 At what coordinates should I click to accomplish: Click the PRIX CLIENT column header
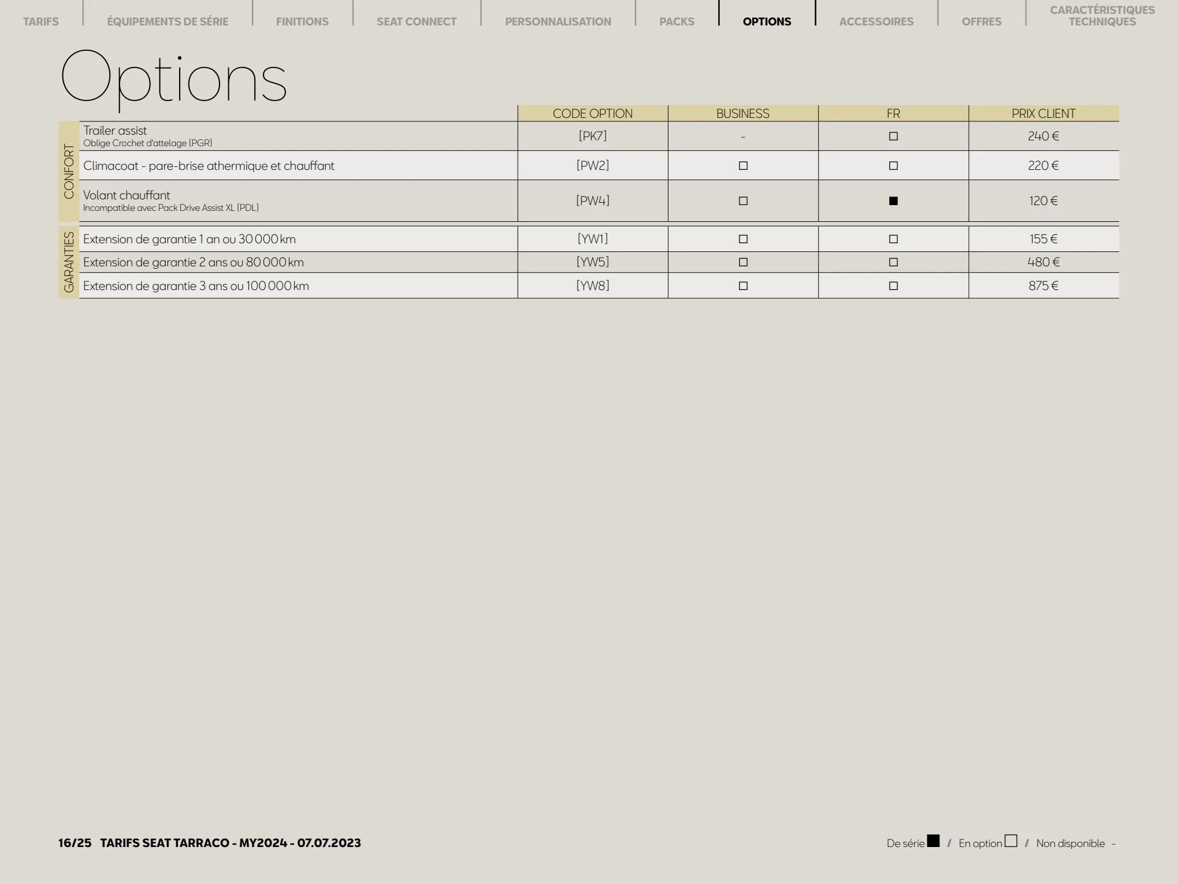click(1043, 113)
